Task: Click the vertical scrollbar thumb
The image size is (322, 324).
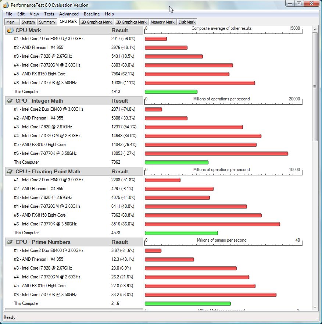Action: pos(315,87)
